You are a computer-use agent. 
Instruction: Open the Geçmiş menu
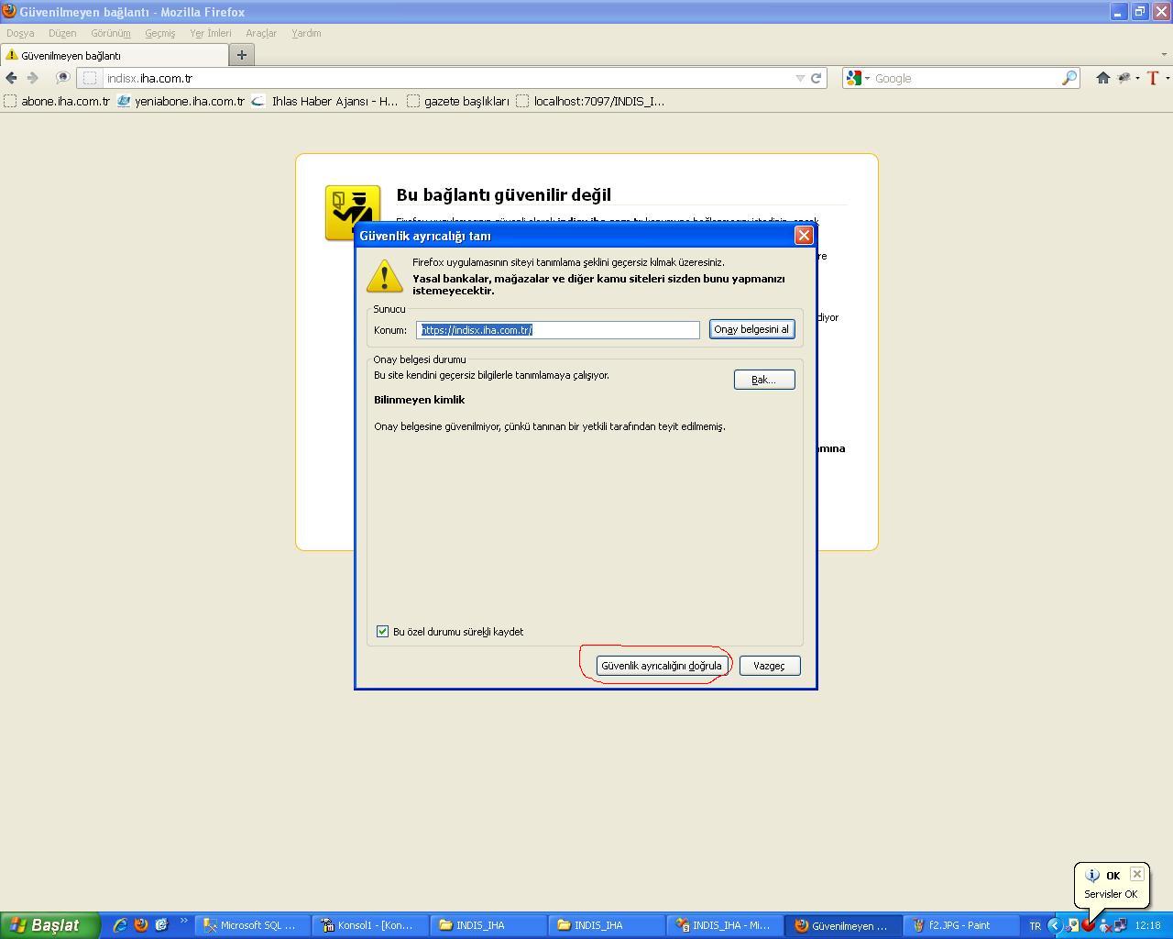point(159,33)
